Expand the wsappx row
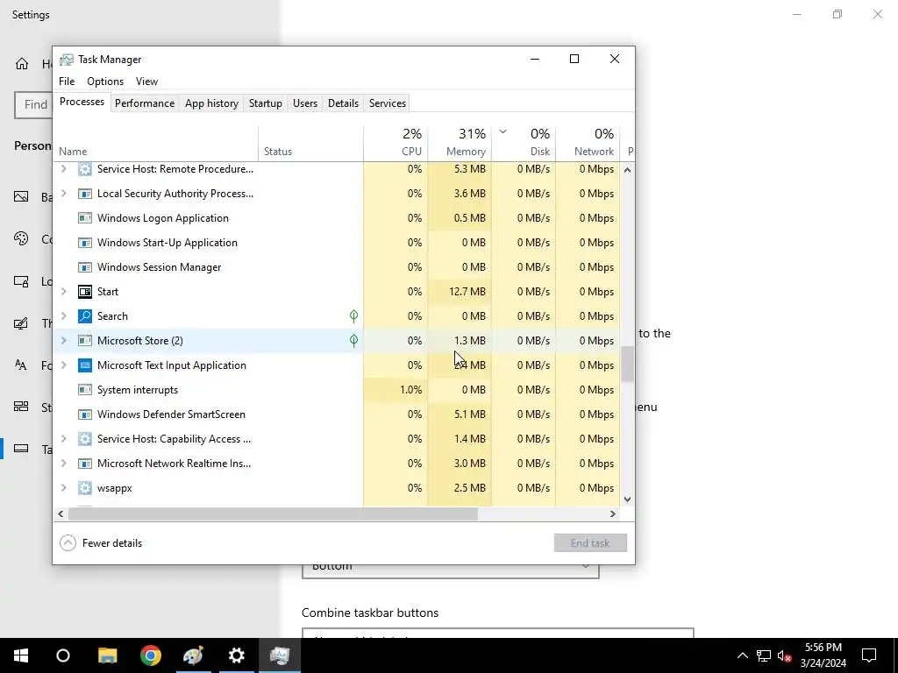 pos(63,488)
